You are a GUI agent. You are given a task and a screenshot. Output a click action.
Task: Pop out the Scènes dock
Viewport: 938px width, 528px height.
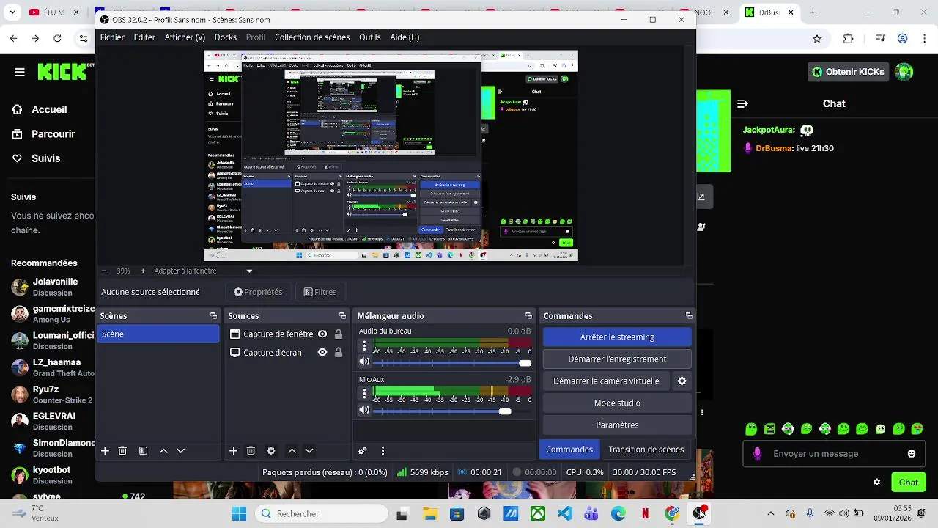click(213, 316)
